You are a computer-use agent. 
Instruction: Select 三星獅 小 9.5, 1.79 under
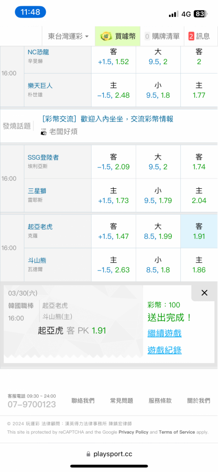pos(158,196)
